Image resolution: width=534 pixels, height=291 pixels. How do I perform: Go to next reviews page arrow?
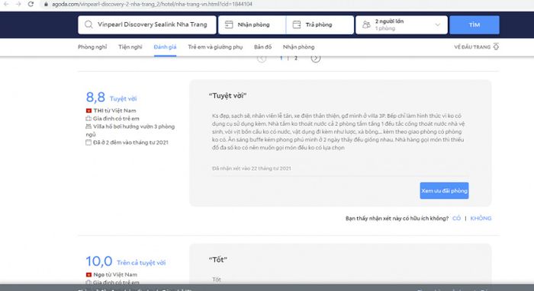pyautogui.click(x=316, y=59)
